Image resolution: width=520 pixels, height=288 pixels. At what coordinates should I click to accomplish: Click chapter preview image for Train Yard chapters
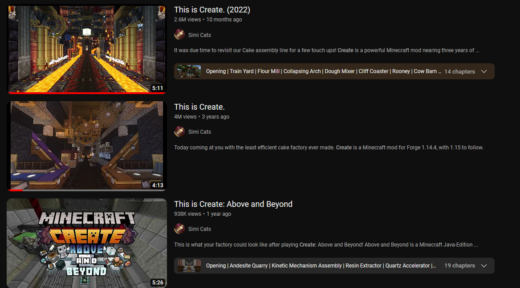tap(189, 71)
